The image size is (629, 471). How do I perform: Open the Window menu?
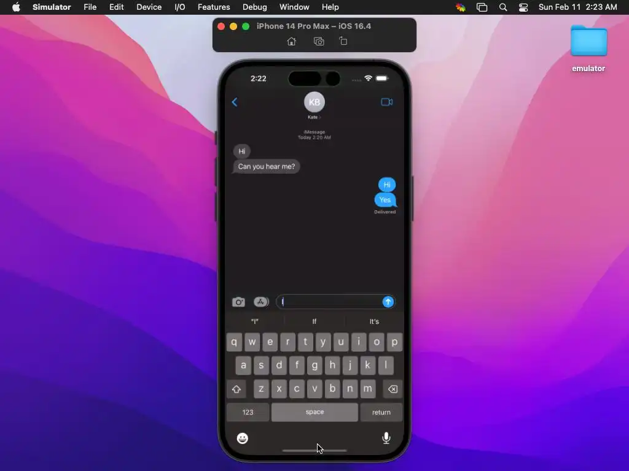click(x=294, y=7)
